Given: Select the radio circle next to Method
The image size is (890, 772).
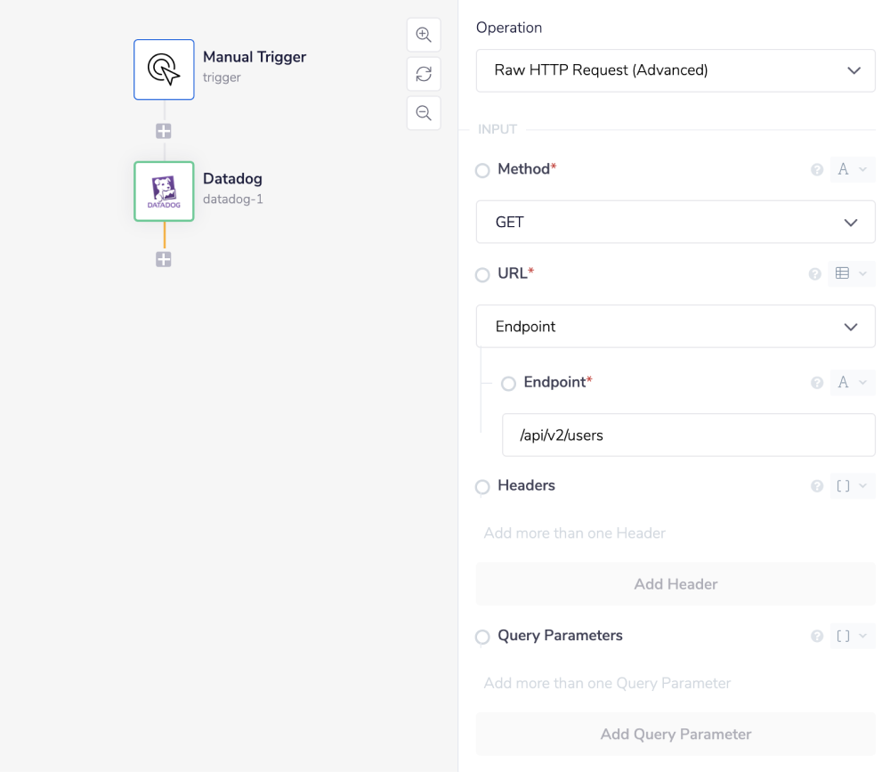Looking at the screenshot, I should [x=481, y=169].
